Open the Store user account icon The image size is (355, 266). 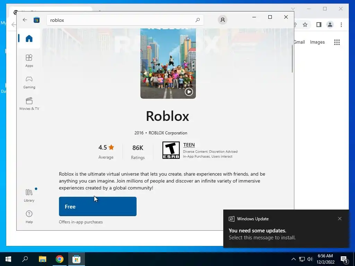(223, 20)
